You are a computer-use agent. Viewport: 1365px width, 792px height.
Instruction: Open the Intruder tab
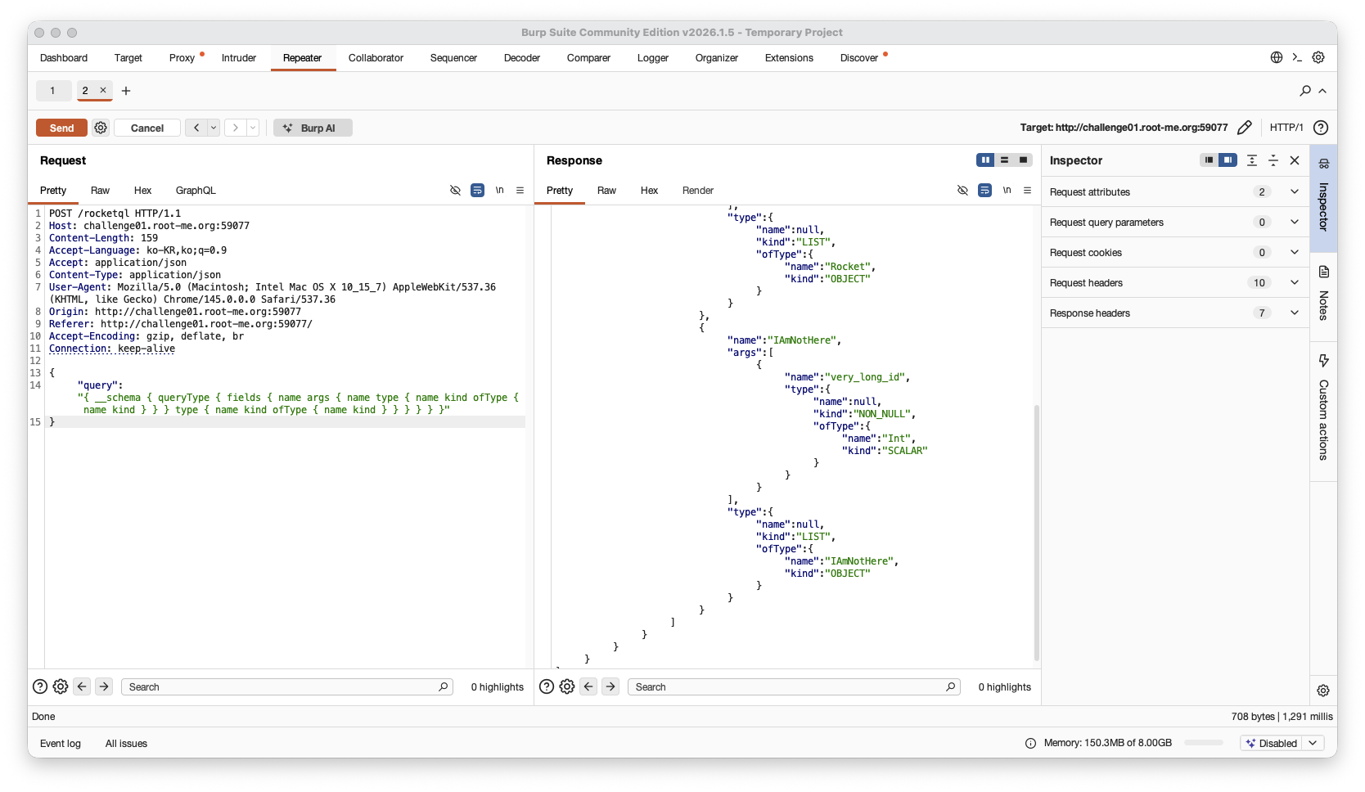coord(239,57)
